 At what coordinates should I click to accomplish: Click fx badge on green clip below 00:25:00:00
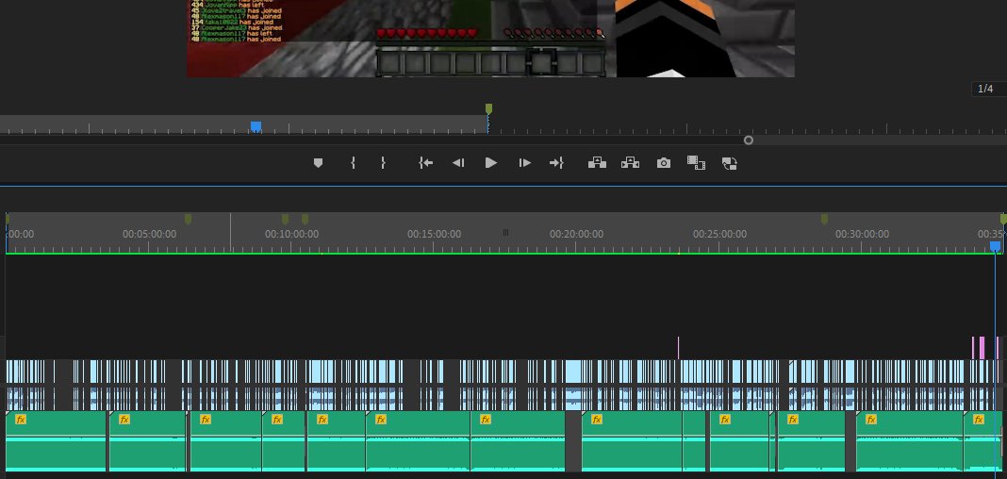coord(725,420)
